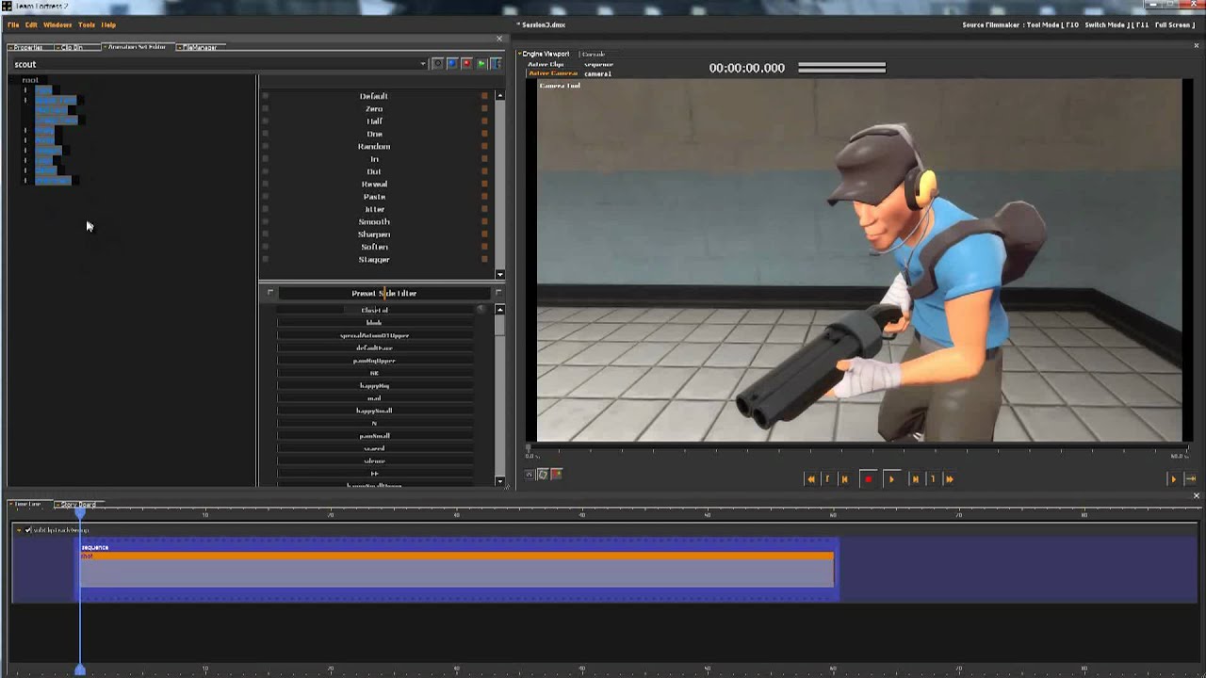
Task: Click the red-marked icon below the viewport
Action: point(556,475)
